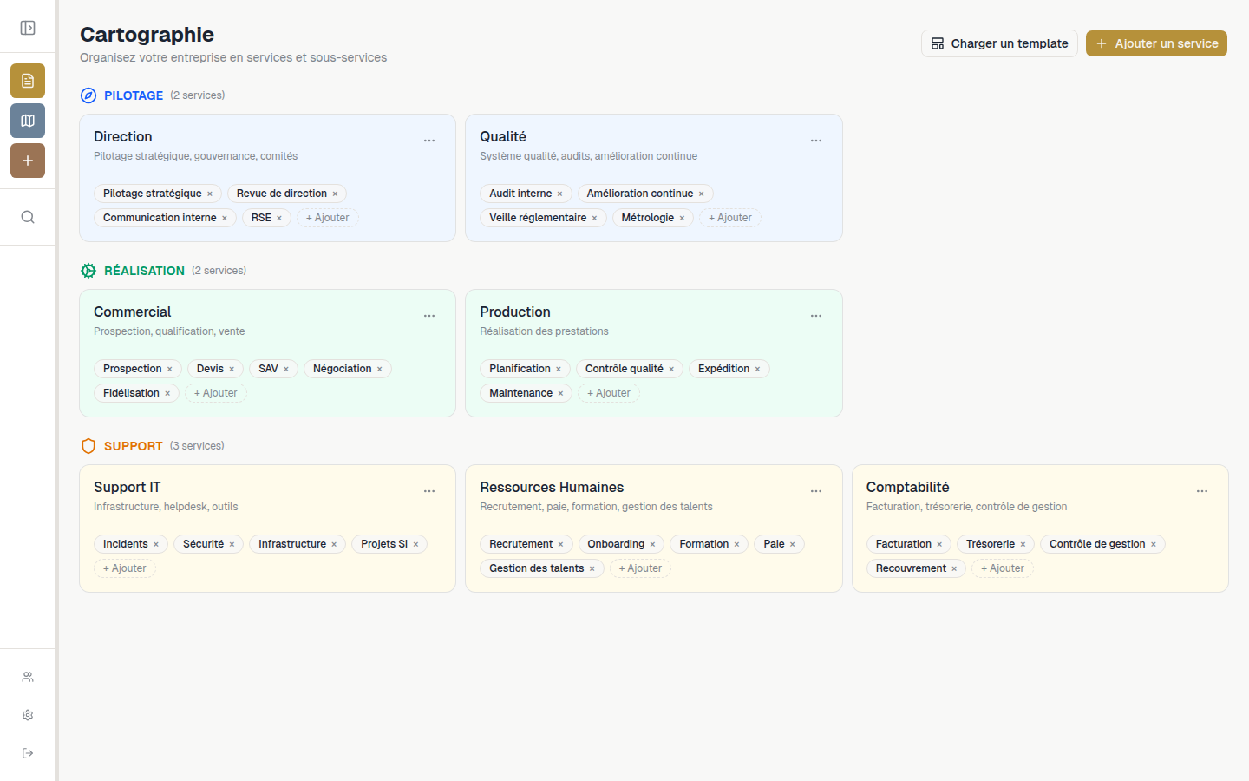This screenshot has width=1249, height=781.
Task: Open settings via the gear icon
Action: click(27, 714)
